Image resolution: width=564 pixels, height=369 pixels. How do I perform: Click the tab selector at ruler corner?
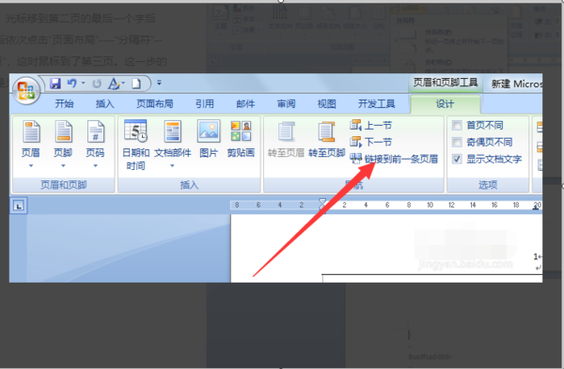coord(19,206)
